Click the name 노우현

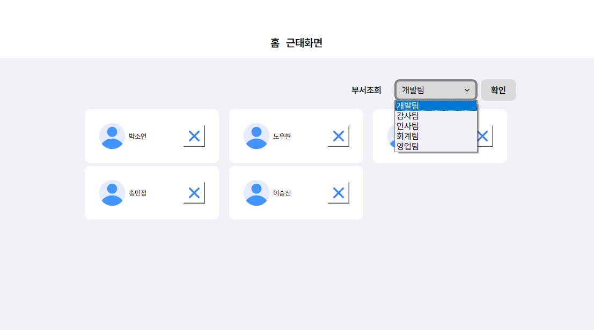282,136
